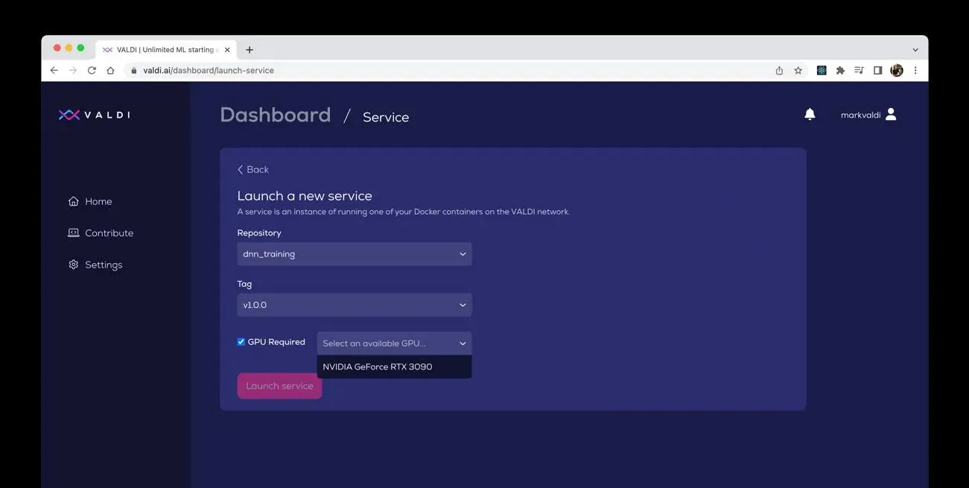Image resolution: width=969 pixels, height=488 pixels.
Task: Open the React developer tools extension
Action: point(822,71)
